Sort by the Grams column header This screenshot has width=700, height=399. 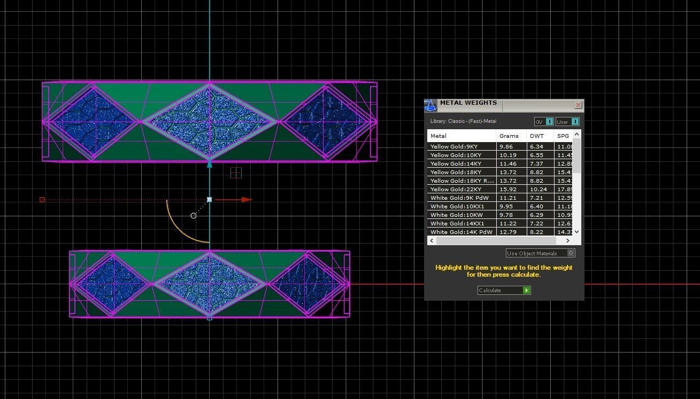511,136
